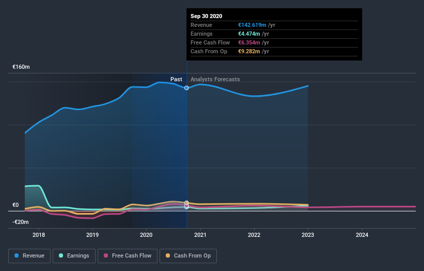Click the 2018 x-axis label
Viewport: 424px width, 271px height.
pos(39,235)
